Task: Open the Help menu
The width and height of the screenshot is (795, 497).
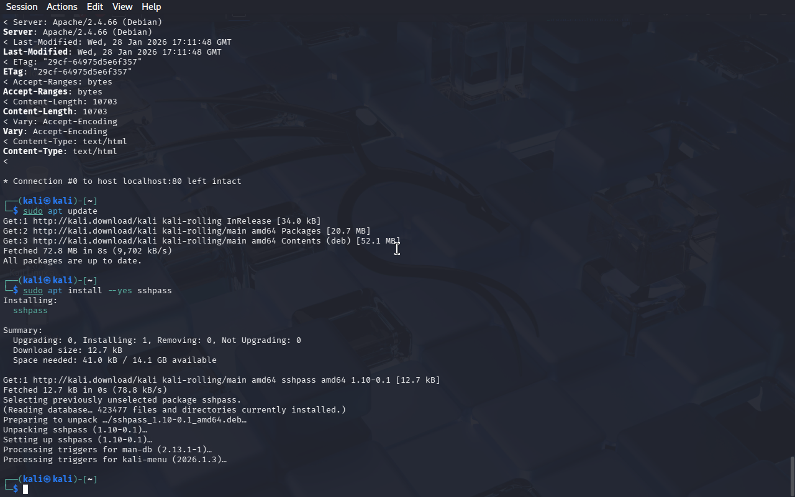Action: coord(152,7)
